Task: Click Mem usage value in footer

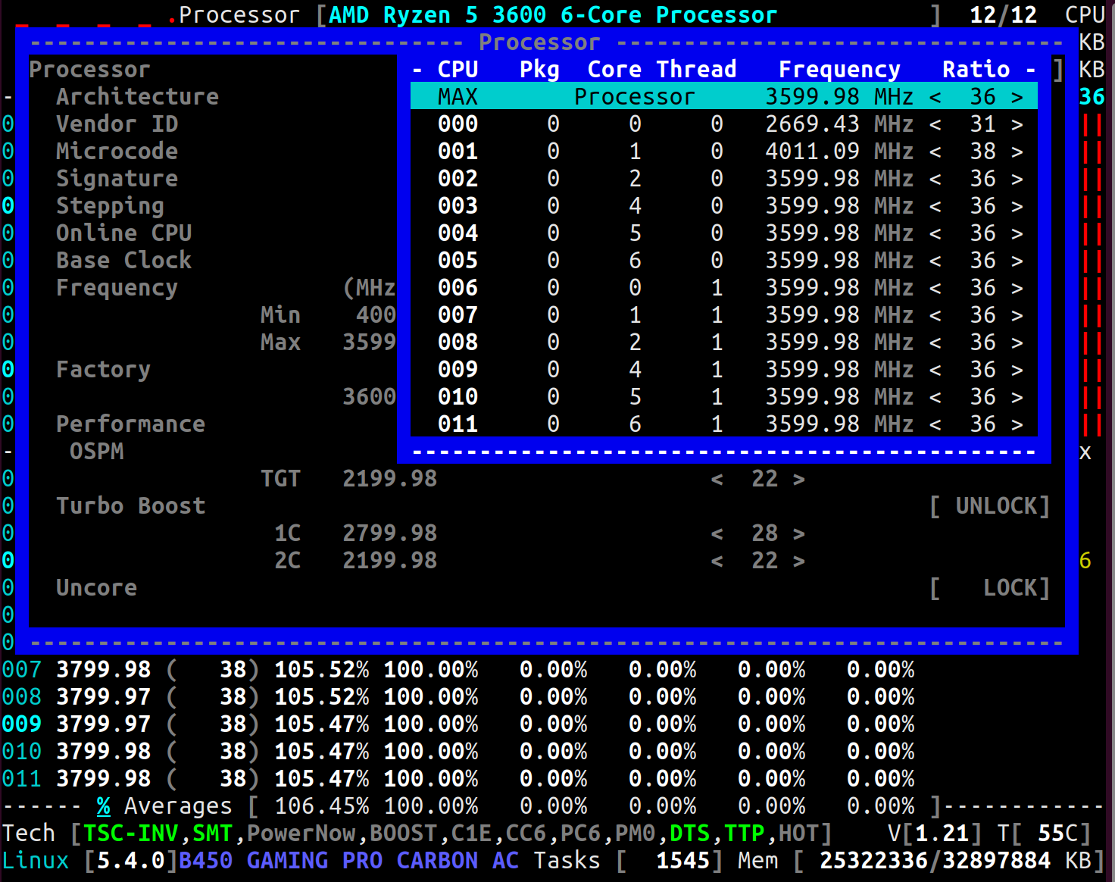Action: [935, 861]
